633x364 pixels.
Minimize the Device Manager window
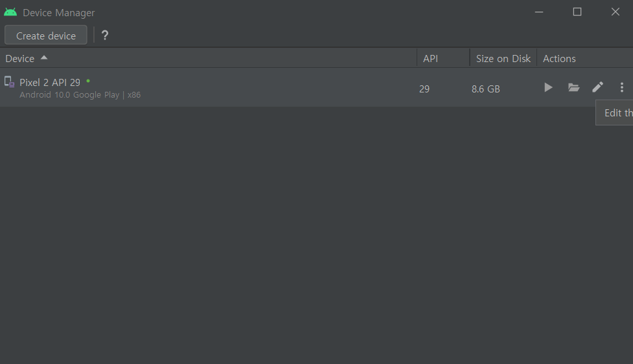click(539, 12)
